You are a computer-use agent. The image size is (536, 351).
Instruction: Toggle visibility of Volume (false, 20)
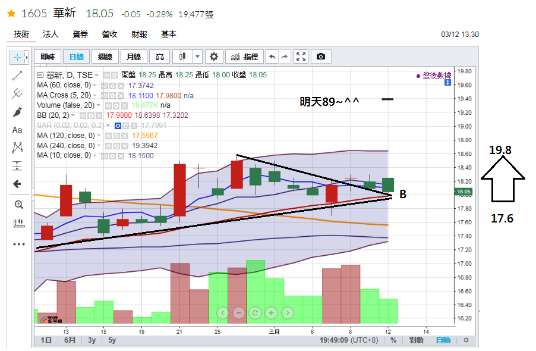(x=108, y=106)
